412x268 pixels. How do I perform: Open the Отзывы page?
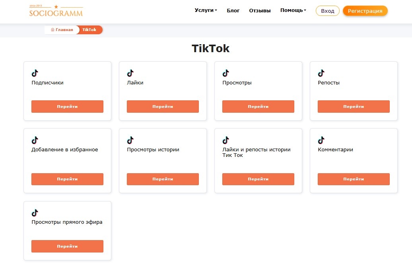260,10
